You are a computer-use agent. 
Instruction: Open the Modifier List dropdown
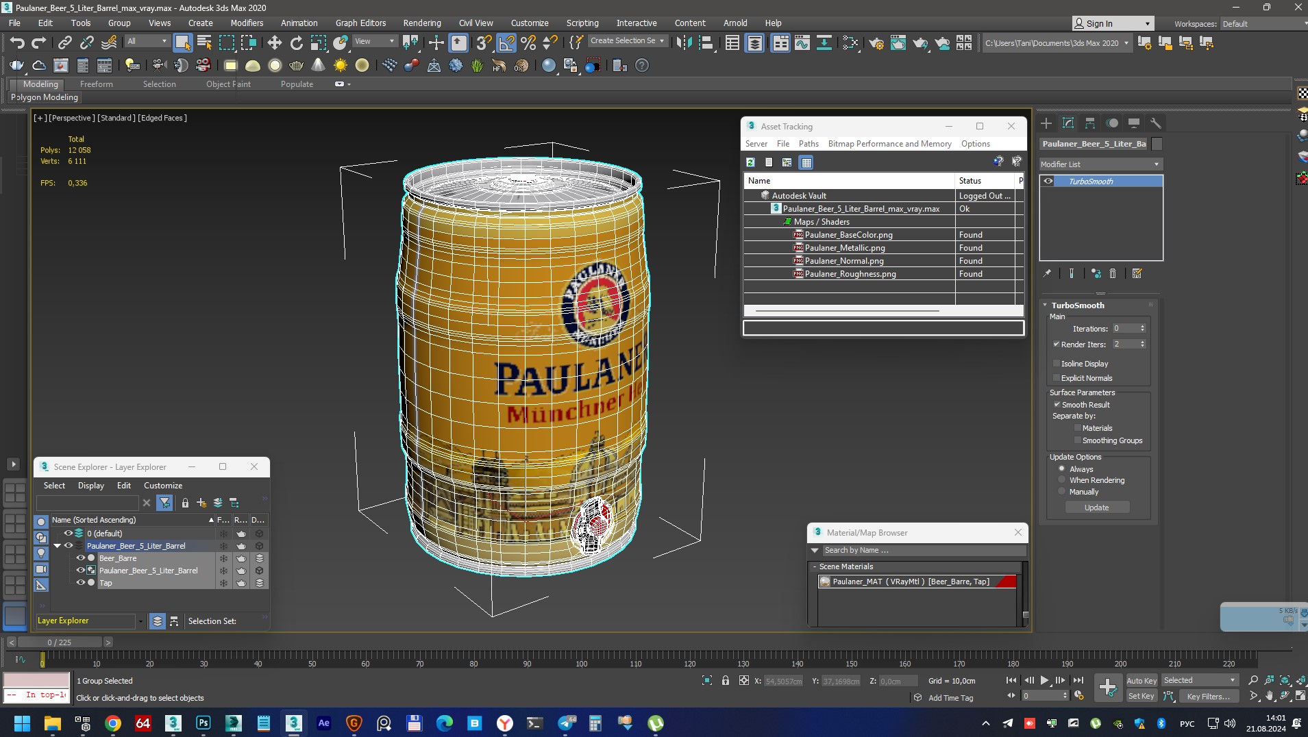point(1100,164)
